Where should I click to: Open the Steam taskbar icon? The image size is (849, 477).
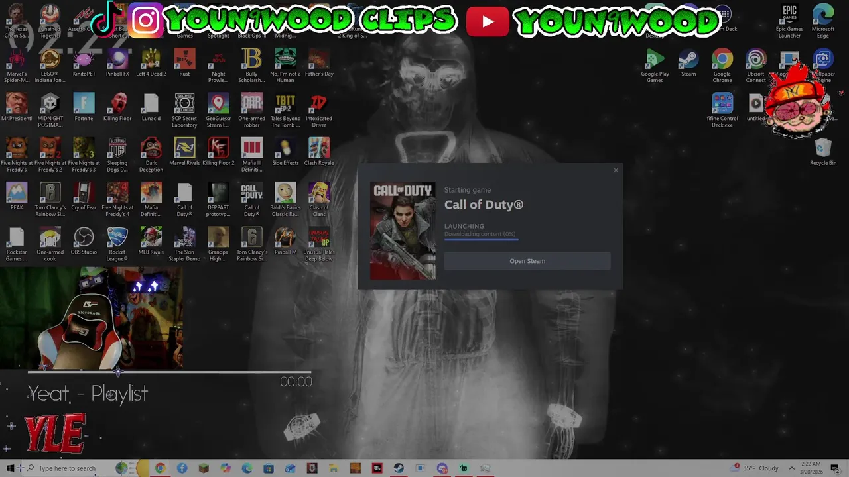click(x=399, y=468)
